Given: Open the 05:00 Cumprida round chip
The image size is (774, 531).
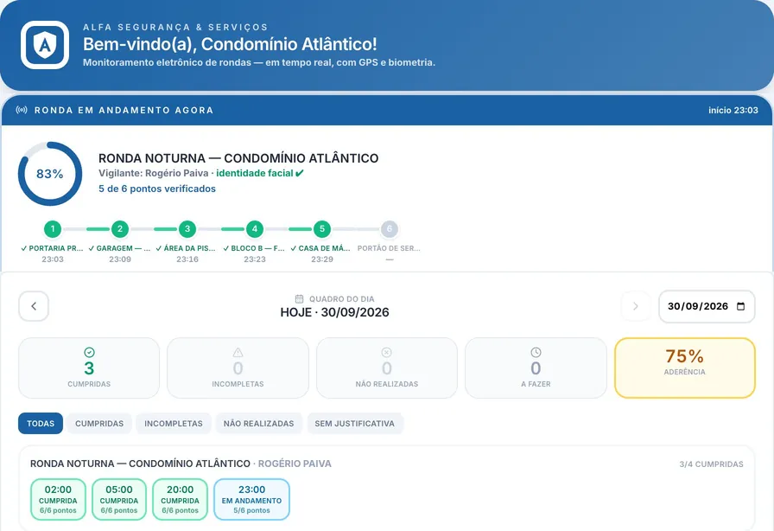Looking at the screenshot, I should 119,499.
